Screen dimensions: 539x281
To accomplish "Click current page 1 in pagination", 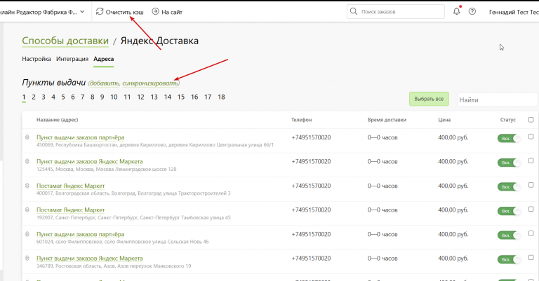I will (x=24, y=97).
